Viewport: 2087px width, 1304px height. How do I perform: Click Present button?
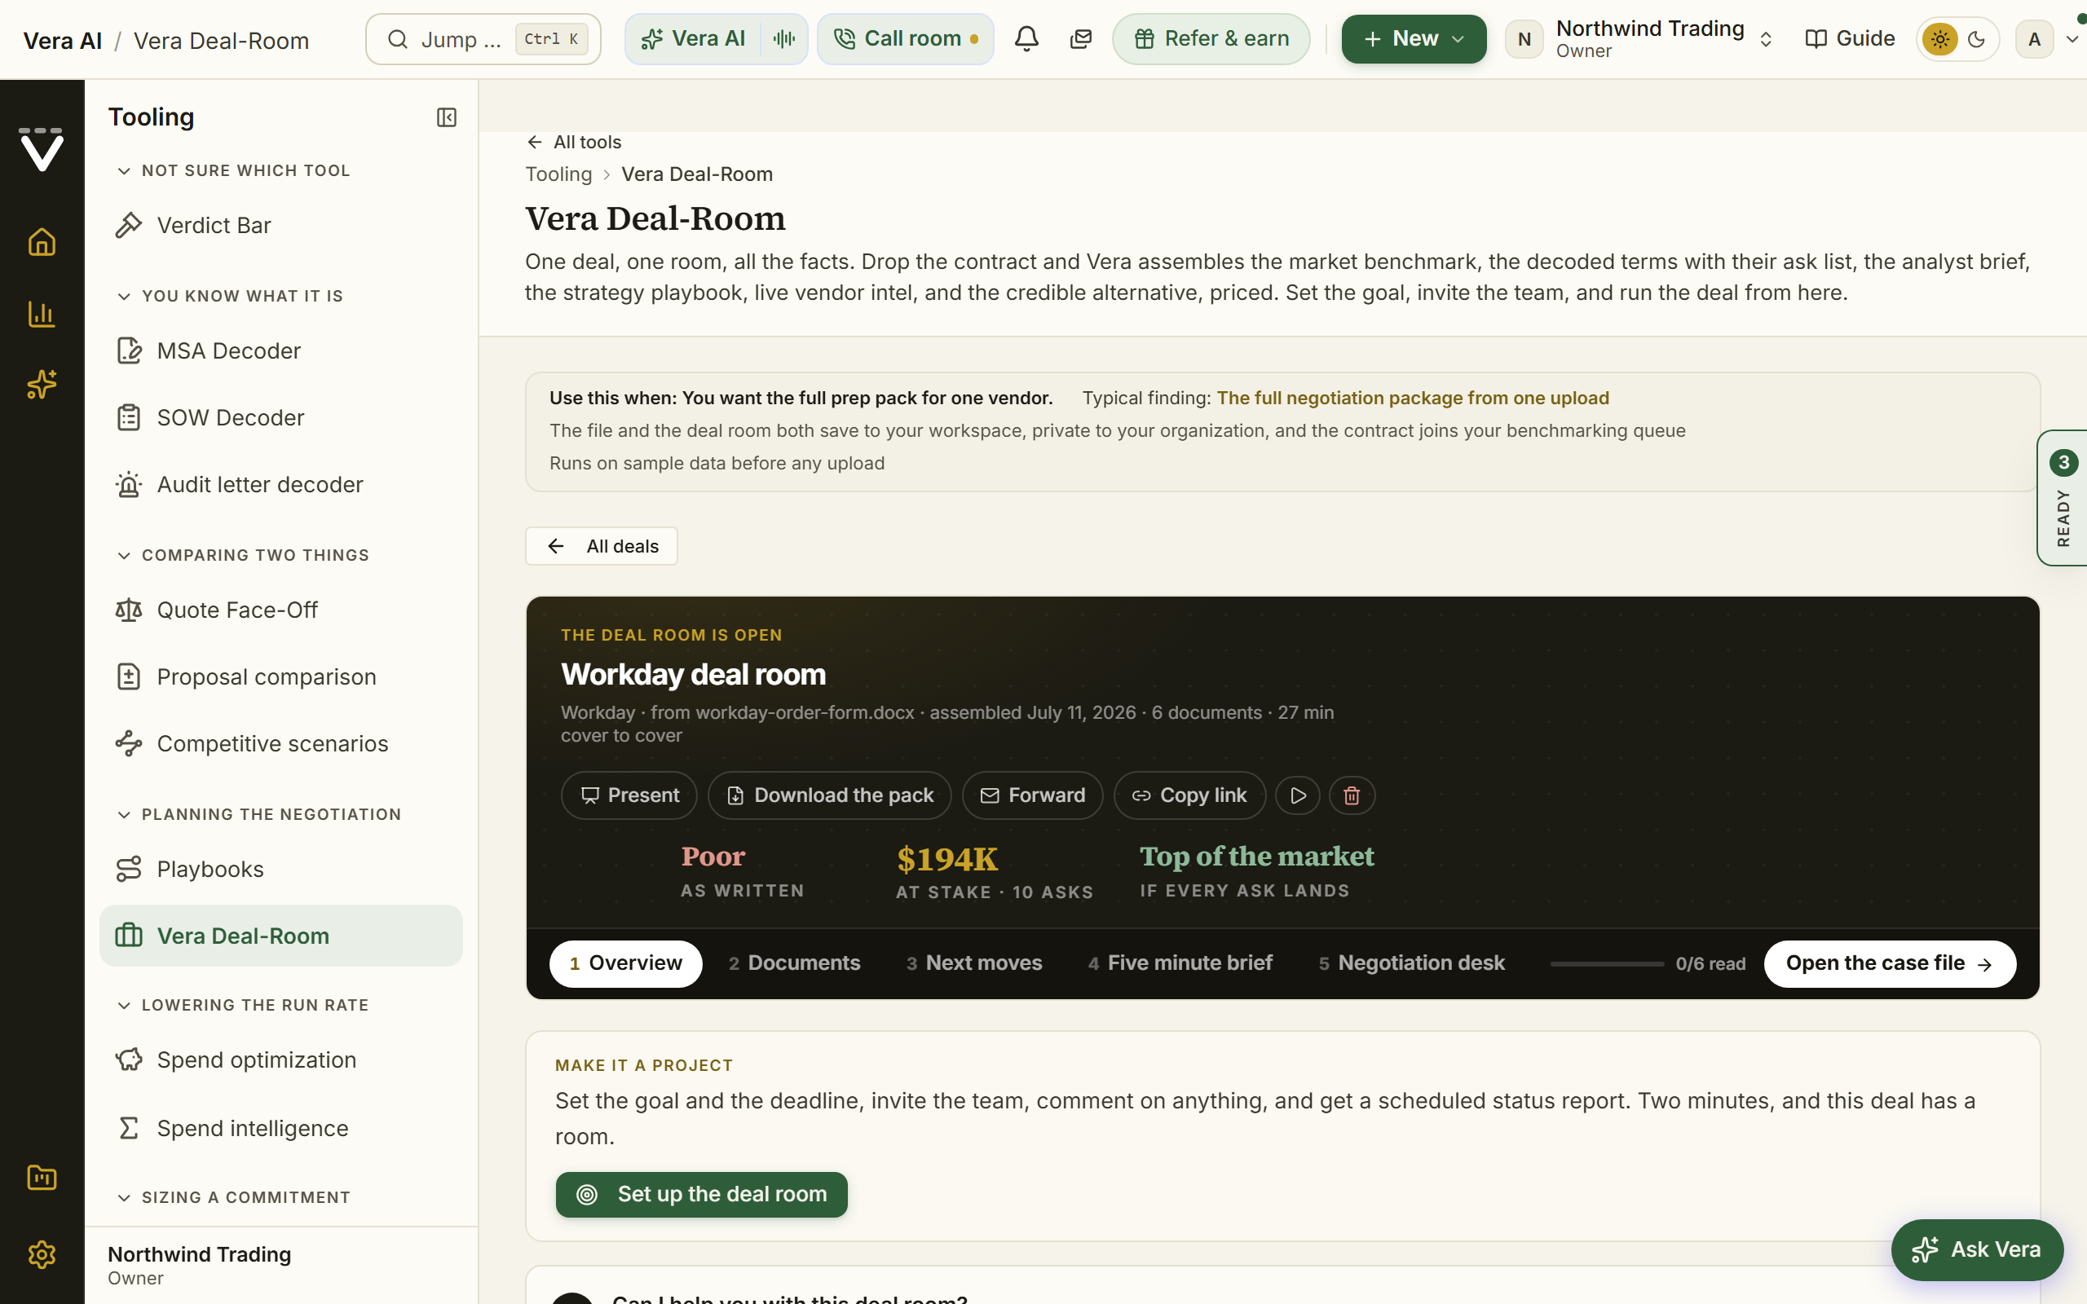[x=629, y=795]
